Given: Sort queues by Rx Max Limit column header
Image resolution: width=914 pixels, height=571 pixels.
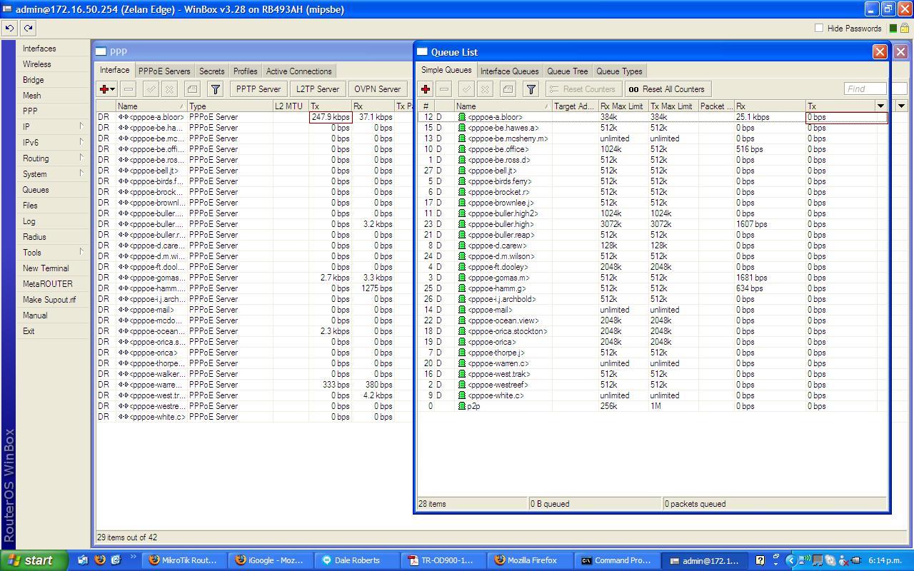Looking at the screenshot, I should point(623,106).
